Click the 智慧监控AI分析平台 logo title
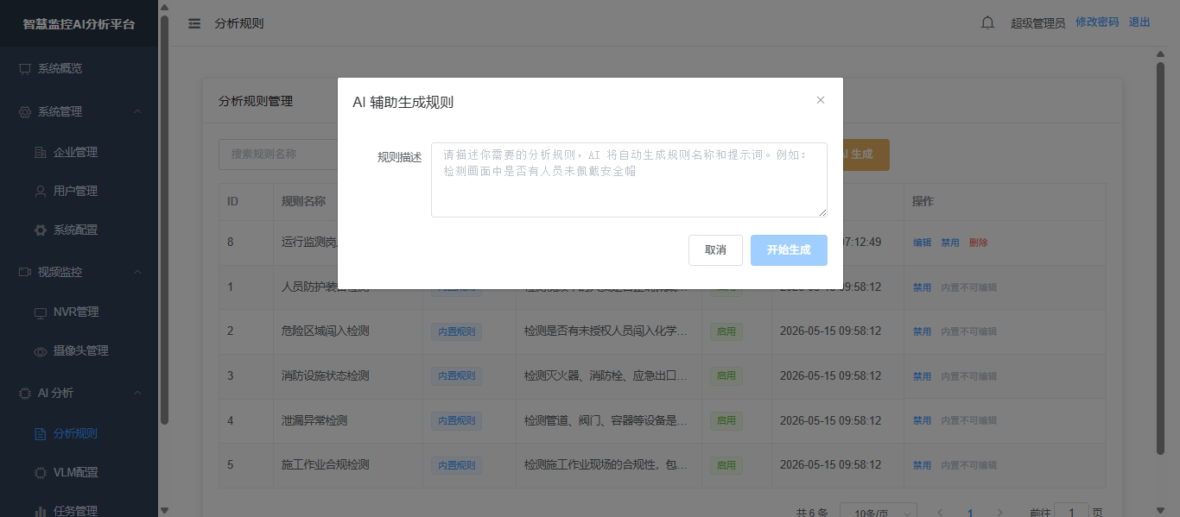Image resolution: width=1180 pixels, height=517 pixels. click(x=79, y=24)
